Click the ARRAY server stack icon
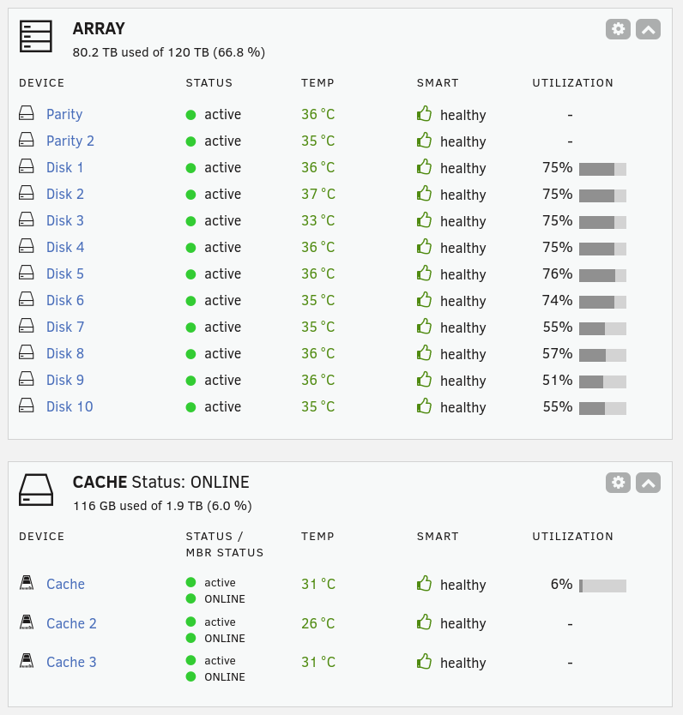 35,37
